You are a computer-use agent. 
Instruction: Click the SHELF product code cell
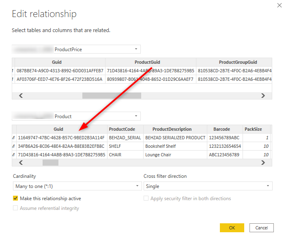125,146
